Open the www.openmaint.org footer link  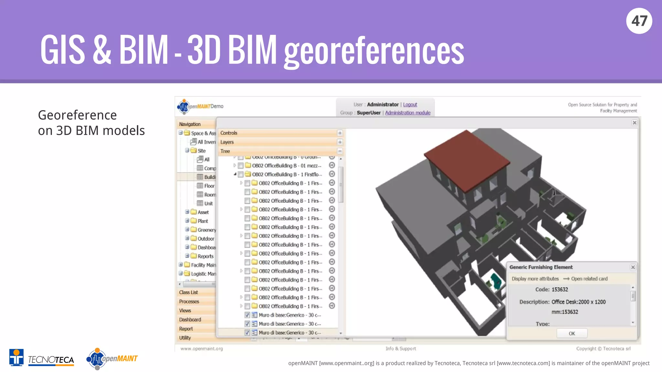[201, 349]
